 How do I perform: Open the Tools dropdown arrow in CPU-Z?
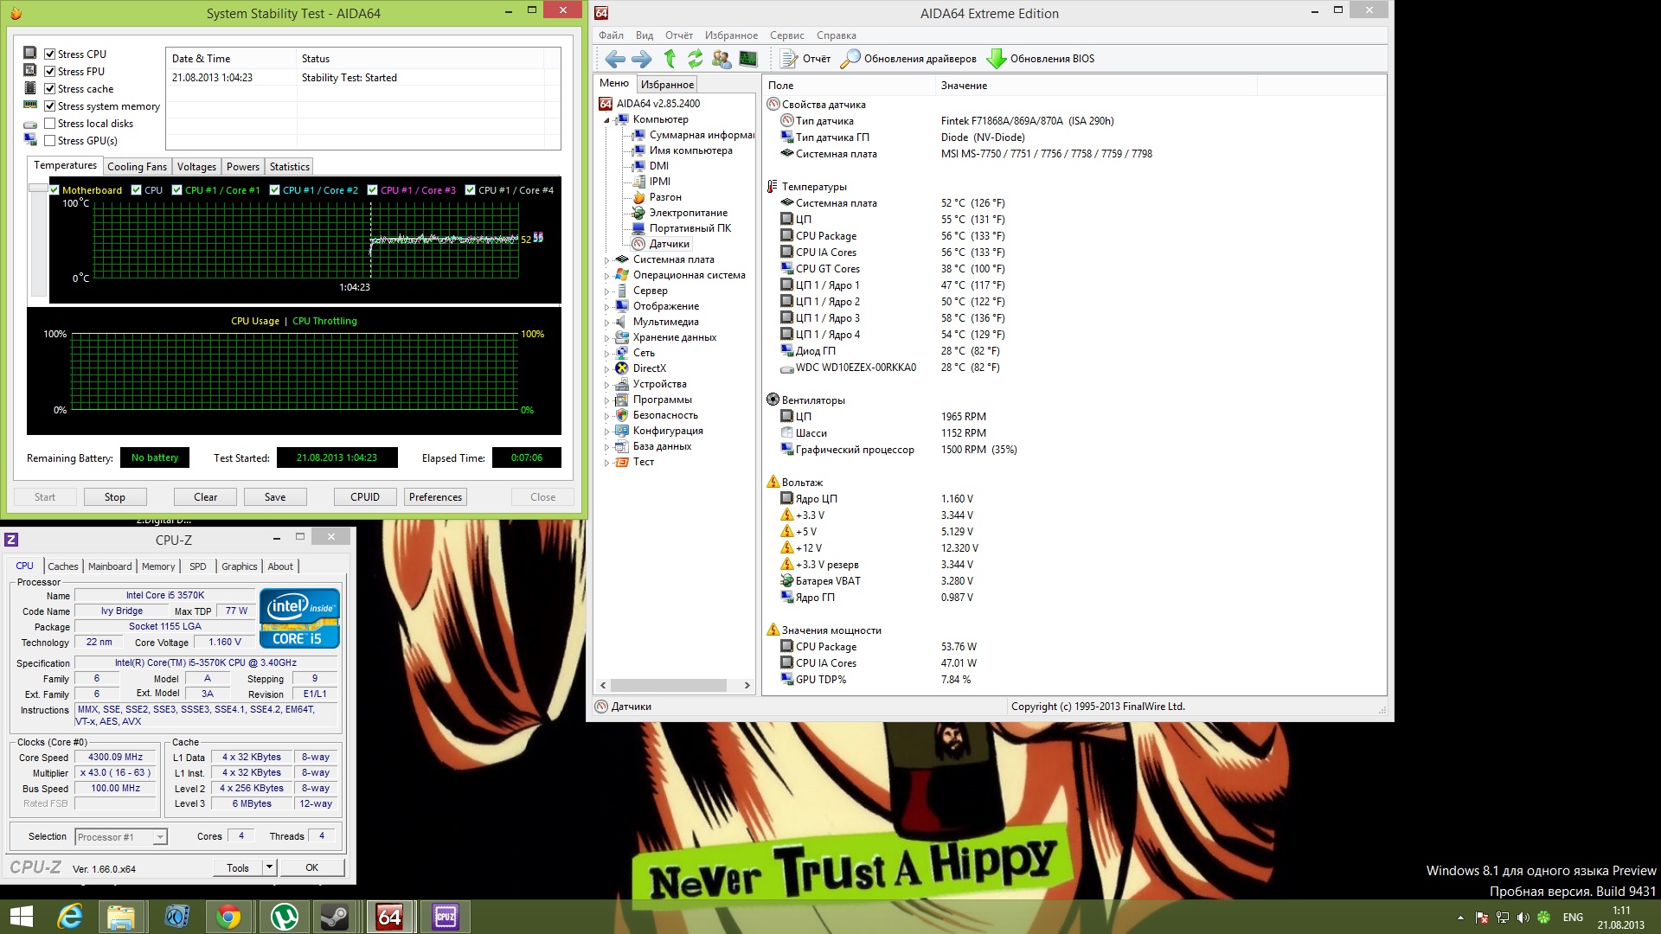pos(269,867)
